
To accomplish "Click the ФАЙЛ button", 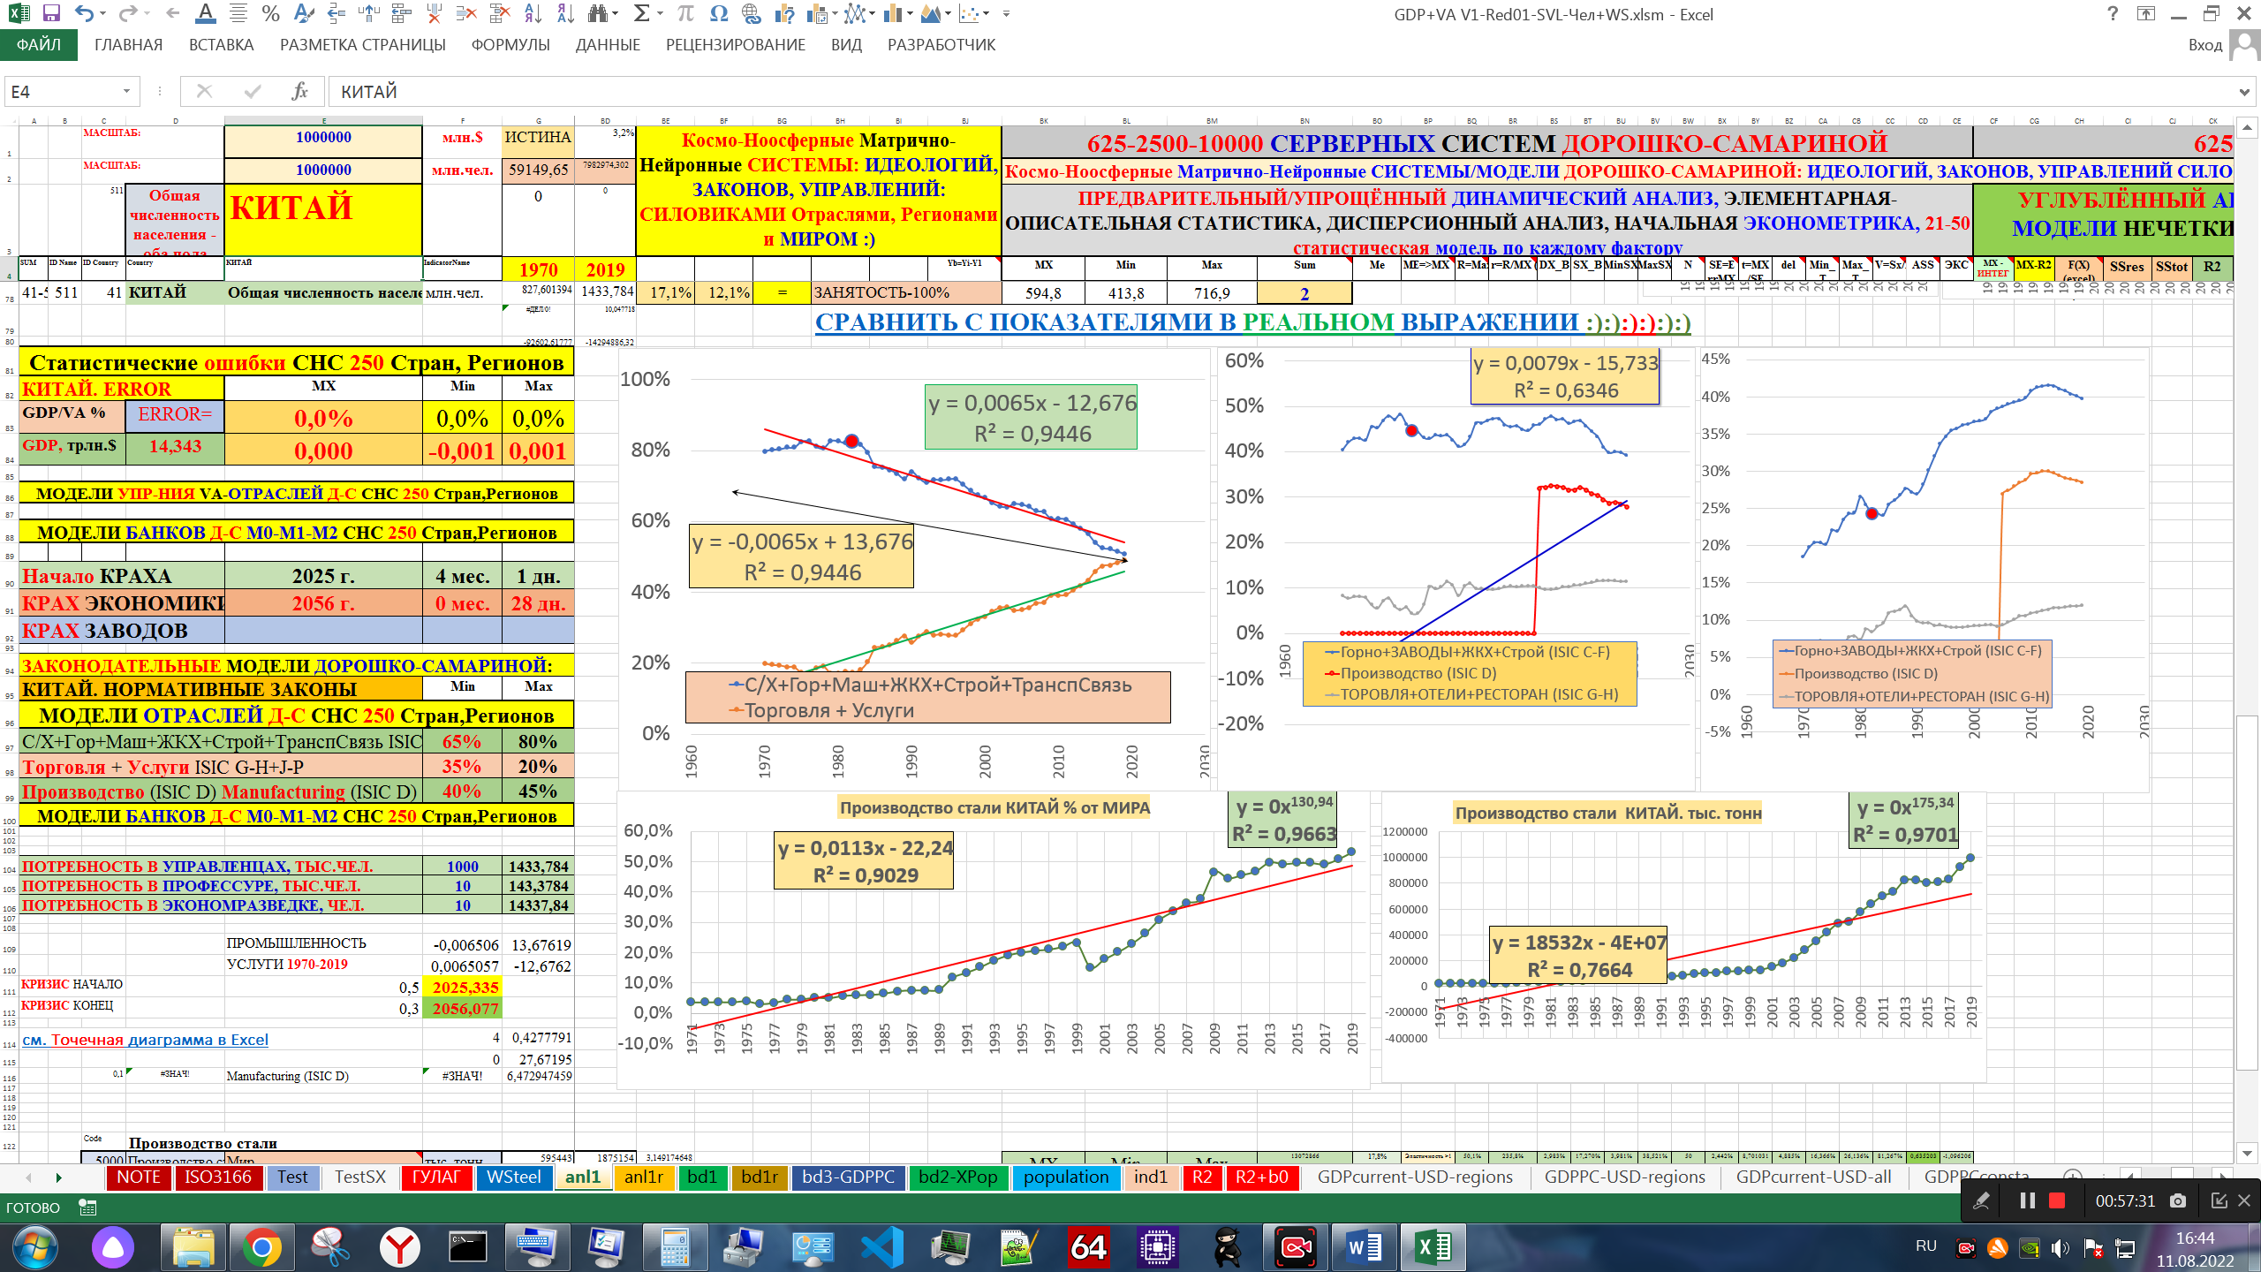I will 39,45.
